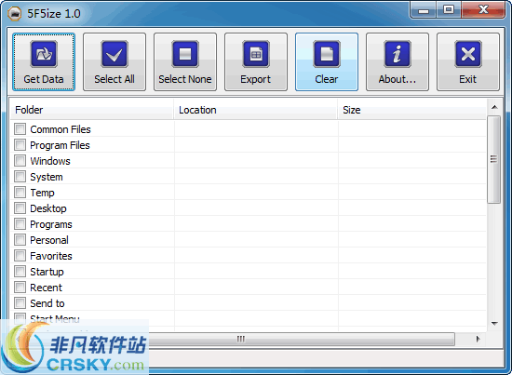Select the System row text

pos(47,177)
